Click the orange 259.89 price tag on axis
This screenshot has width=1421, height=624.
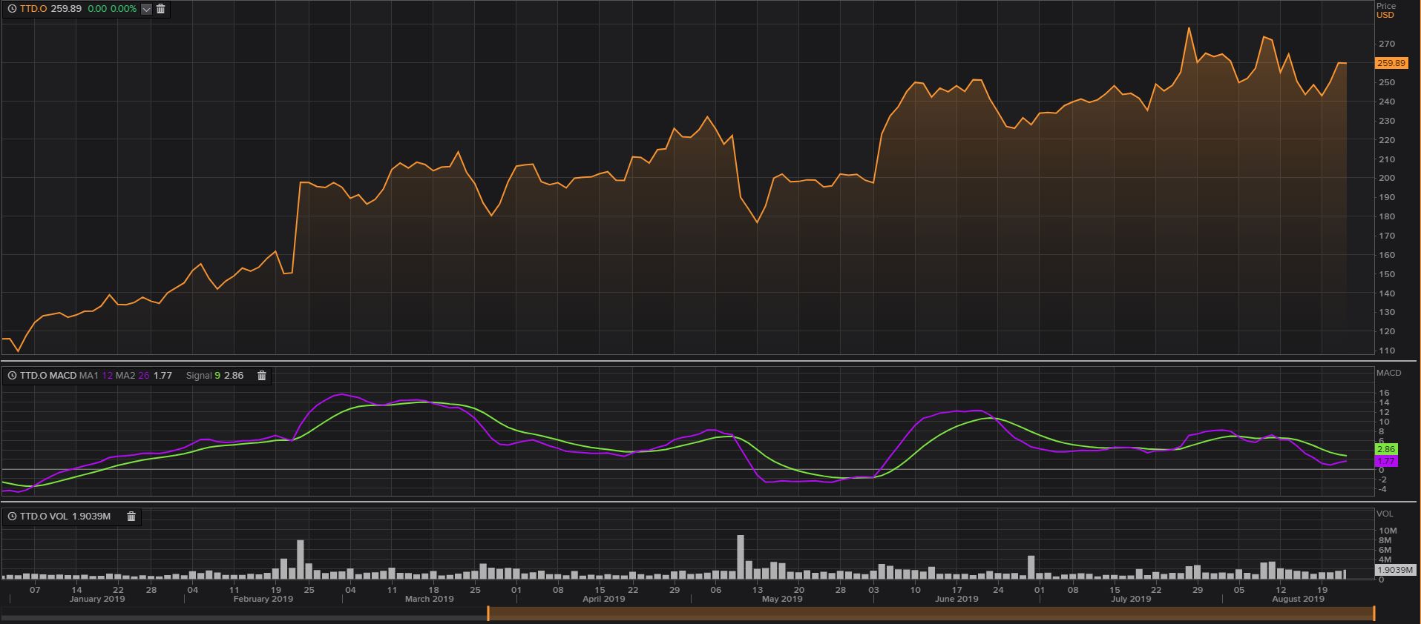pyautogui.click(x=1391, y=64)
